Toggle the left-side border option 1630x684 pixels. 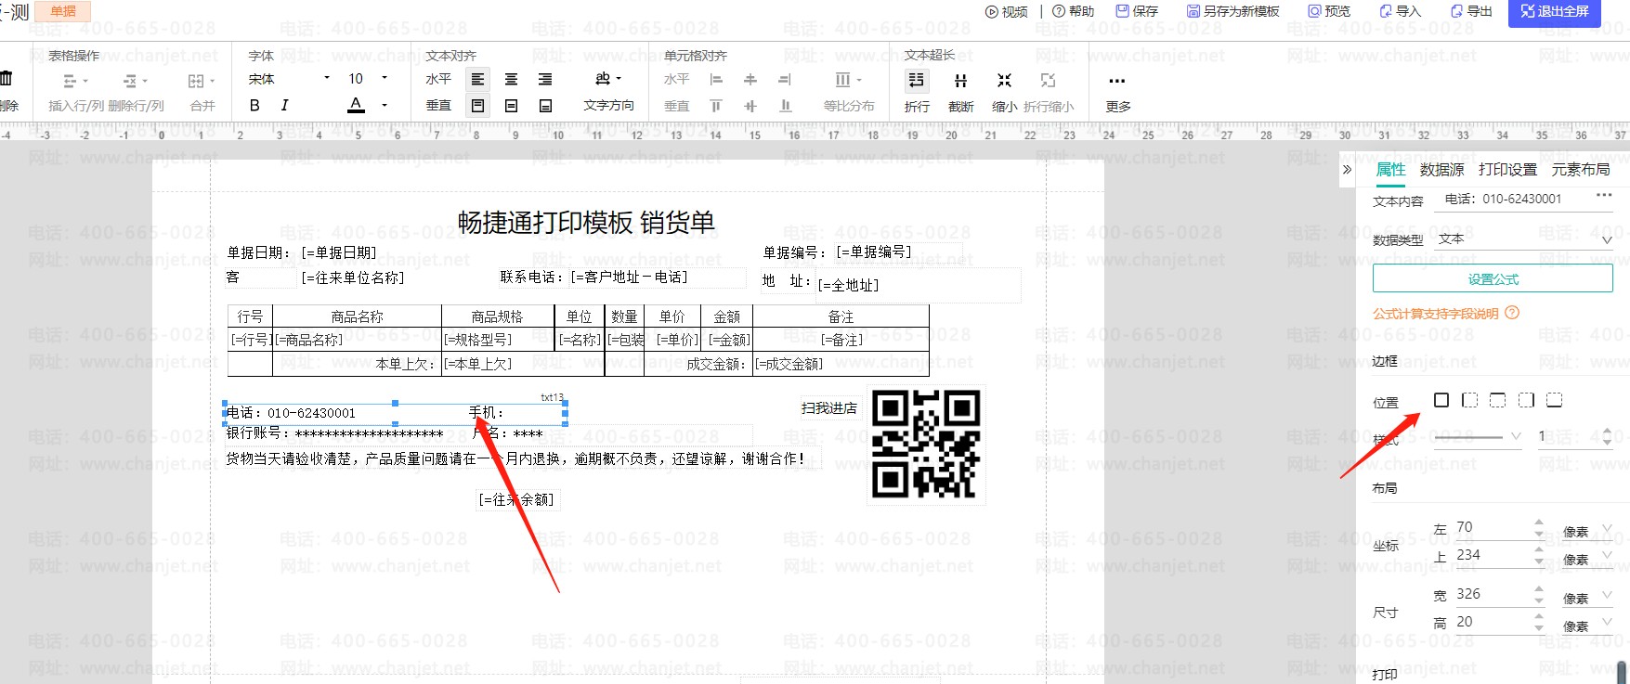pos(1469,400)
